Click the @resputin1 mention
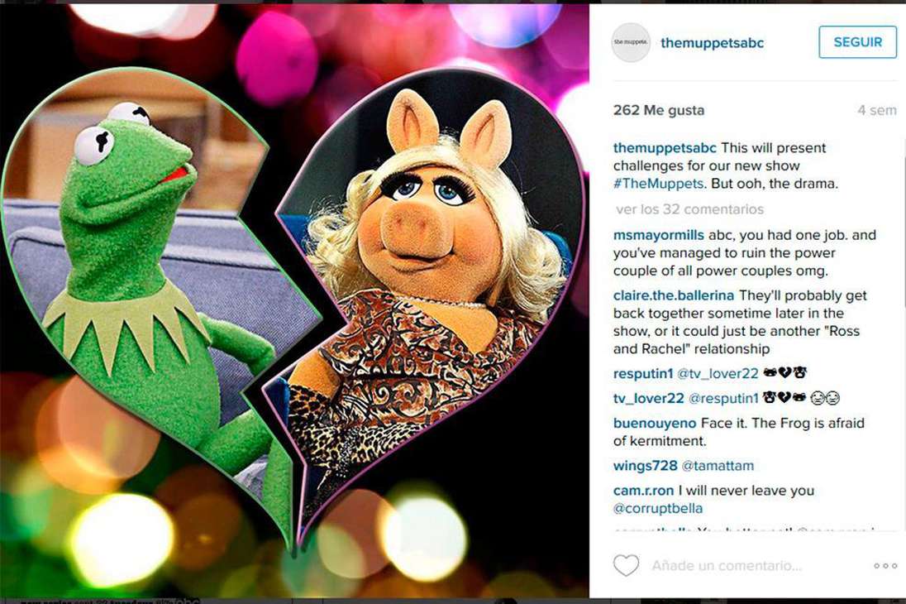The height and width of the screenshot is (604, 906). pos(723,398)
